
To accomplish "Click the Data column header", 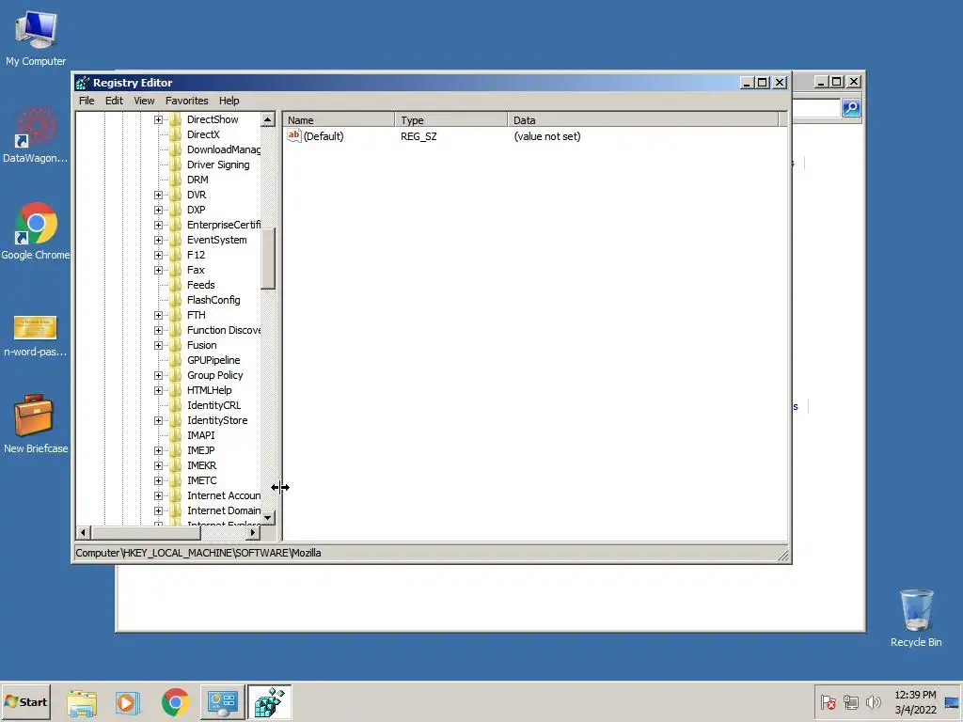I will pyautogui.click(x=643, y=119).
